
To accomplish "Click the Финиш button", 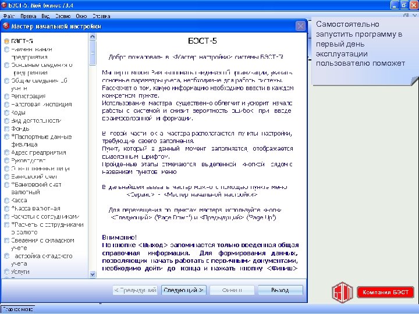I will (x=232, y=290).
